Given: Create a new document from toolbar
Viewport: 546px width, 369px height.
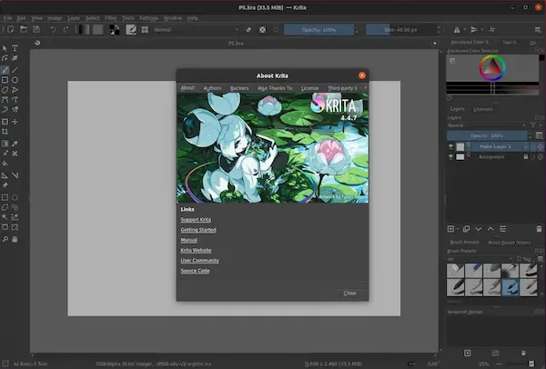Looking at the screenshot, I should [x=10, y=30].
